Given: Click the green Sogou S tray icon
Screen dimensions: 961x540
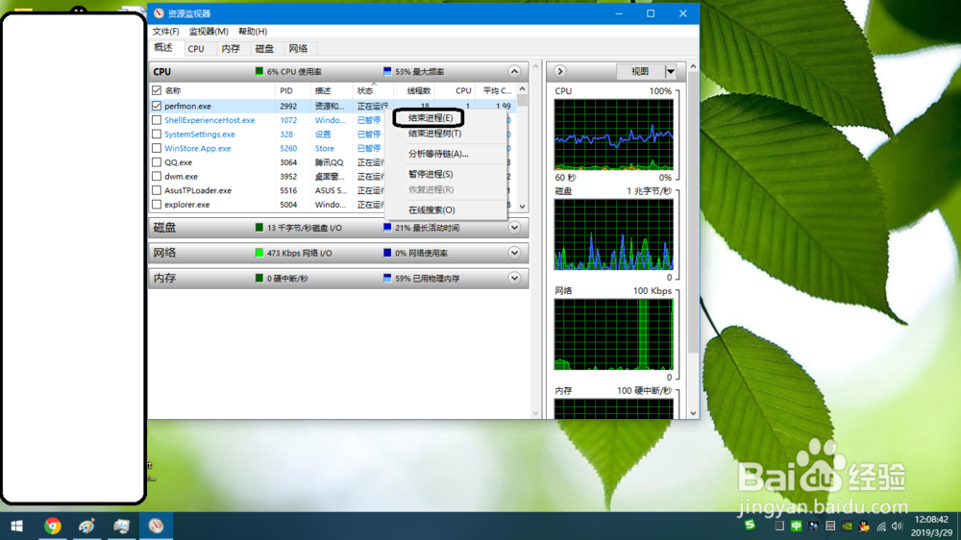Looking at the screenshot, I should [x=750, y=526].
